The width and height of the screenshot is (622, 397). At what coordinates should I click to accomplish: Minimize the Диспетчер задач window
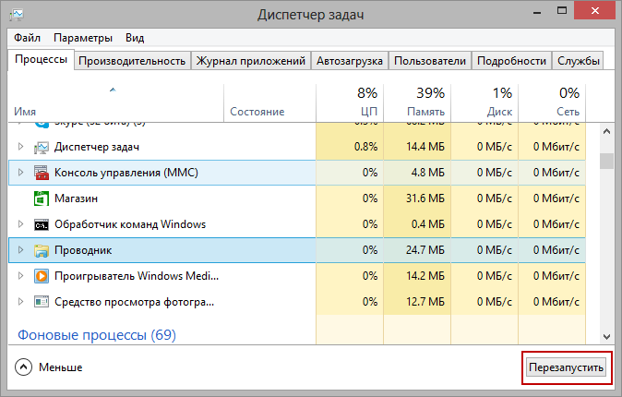[x=537, y=12]
